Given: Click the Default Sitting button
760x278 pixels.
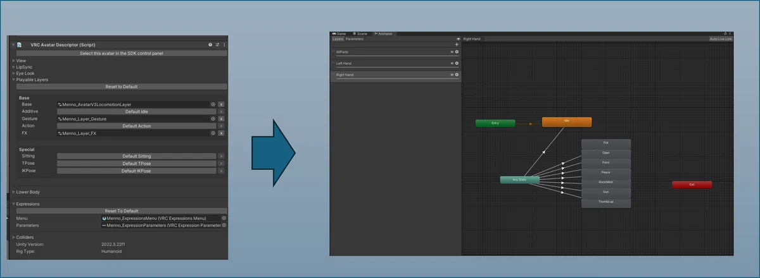Looking at the screenshot, I should click(x=136, y=156).
